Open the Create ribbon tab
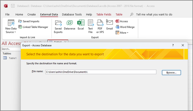Viewport: 193px width, 111px height. click(32, 14)
